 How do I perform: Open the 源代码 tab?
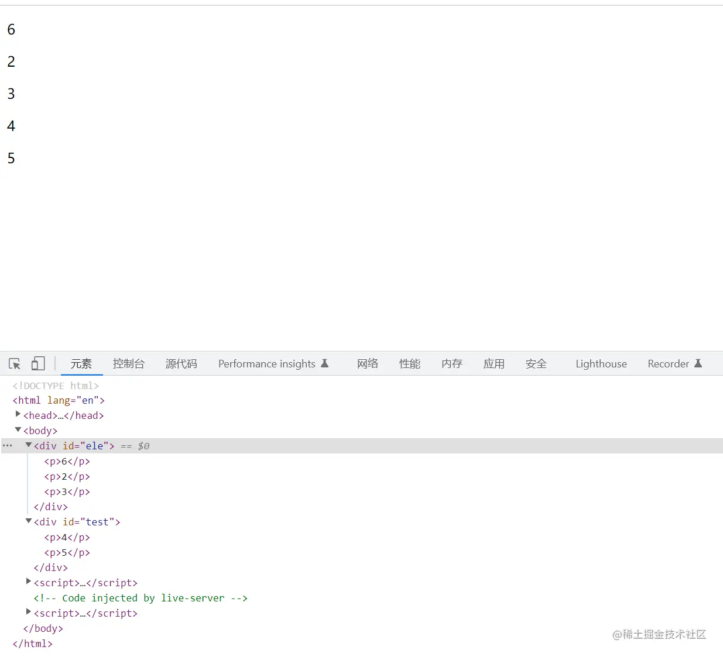181,364
